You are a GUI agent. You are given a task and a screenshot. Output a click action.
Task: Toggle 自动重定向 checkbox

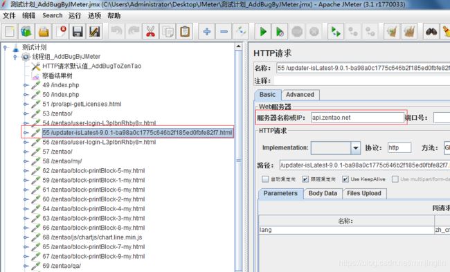[x=265, y=179]
